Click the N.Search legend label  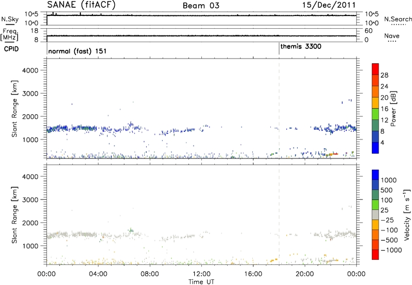pyautogui.click(x=398, y=19)
